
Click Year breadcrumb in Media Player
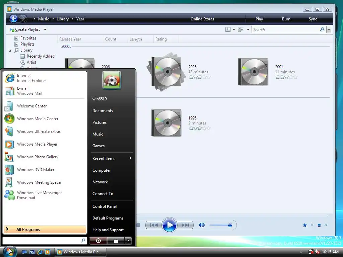pos(80,19)
